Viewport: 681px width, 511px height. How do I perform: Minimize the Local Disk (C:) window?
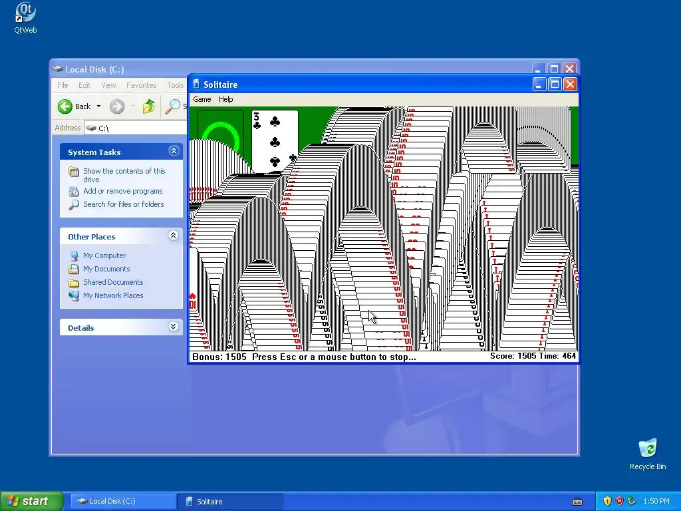coord(538,69)
